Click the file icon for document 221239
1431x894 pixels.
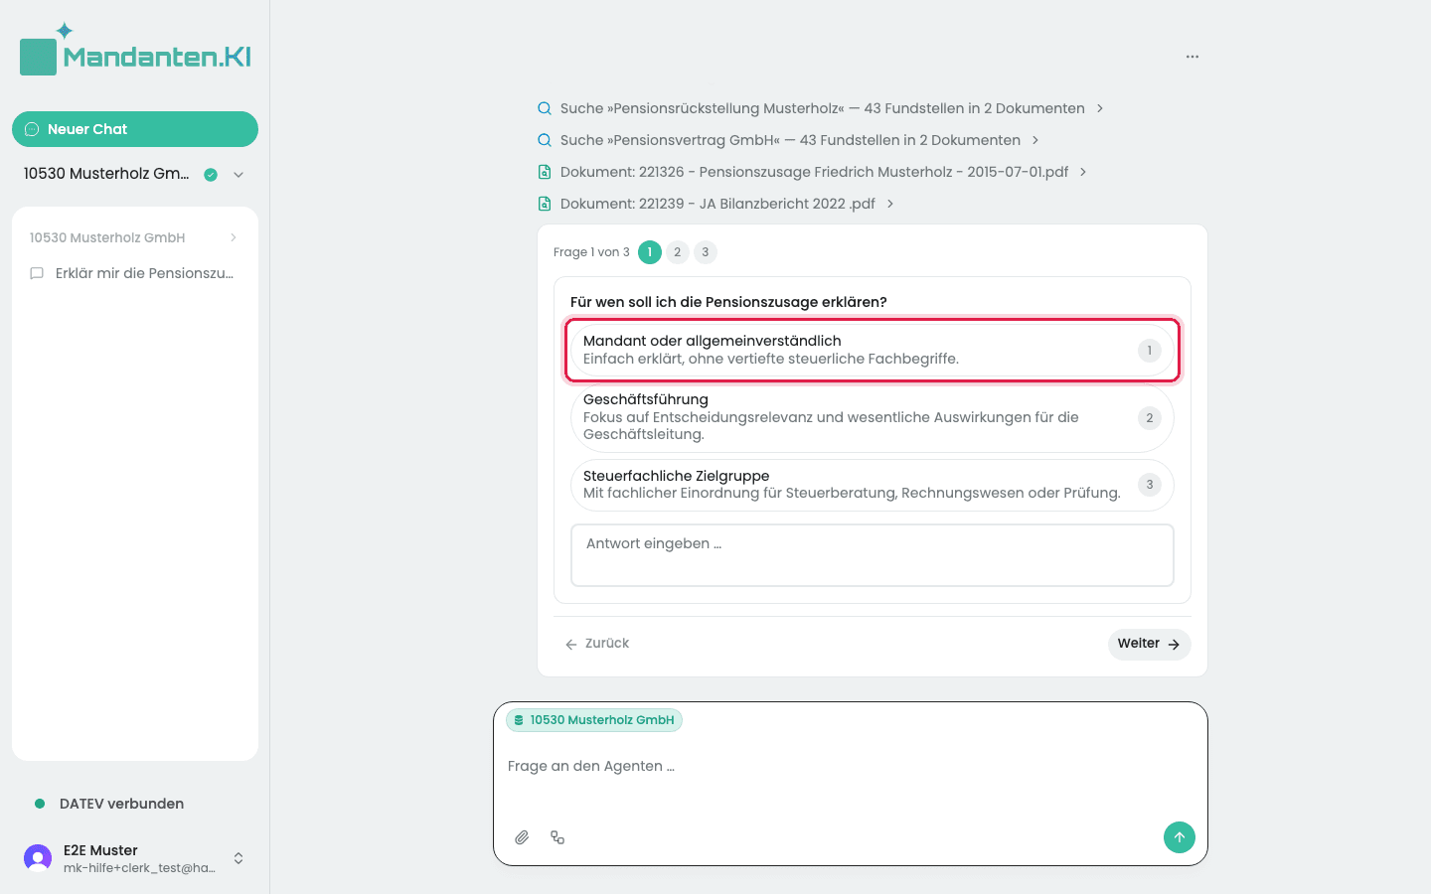pyautogui.click(x=545, y=204)
